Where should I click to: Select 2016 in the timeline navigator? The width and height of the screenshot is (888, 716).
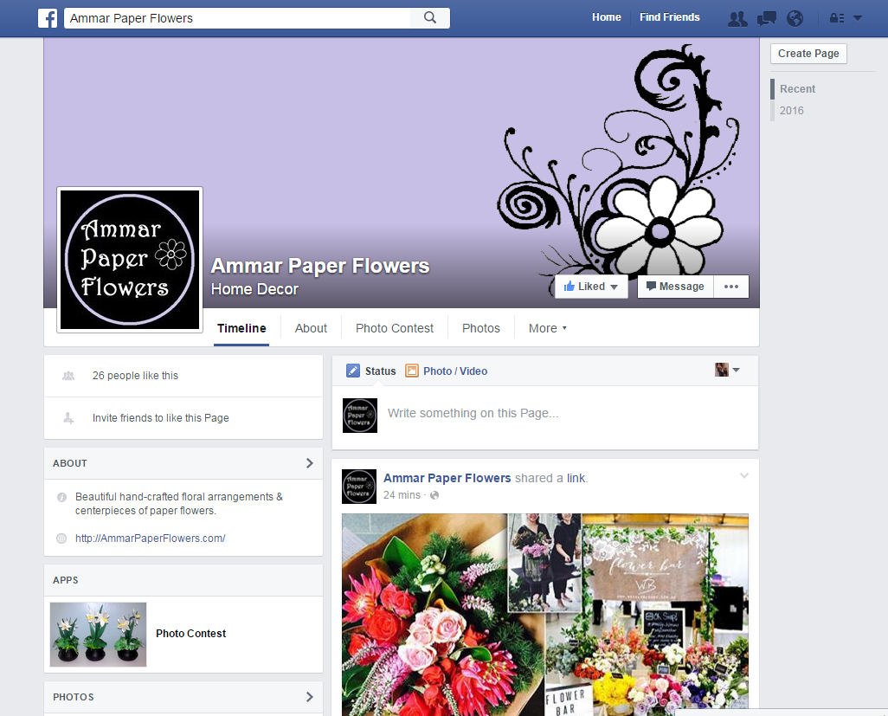791,111
